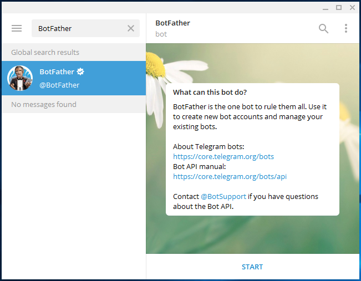Viewport: 361px width, 281px height.
Task: Select the BotFather search result
Action: (74, 78)
